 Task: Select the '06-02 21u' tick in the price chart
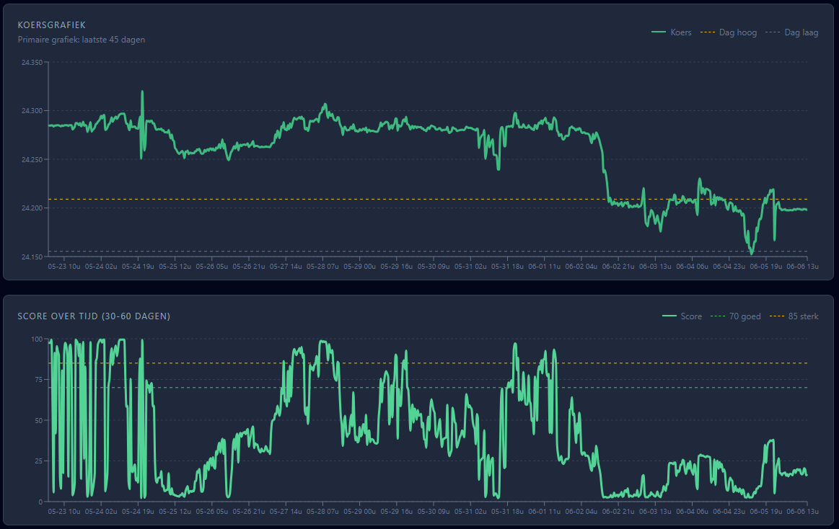[618, 266]
